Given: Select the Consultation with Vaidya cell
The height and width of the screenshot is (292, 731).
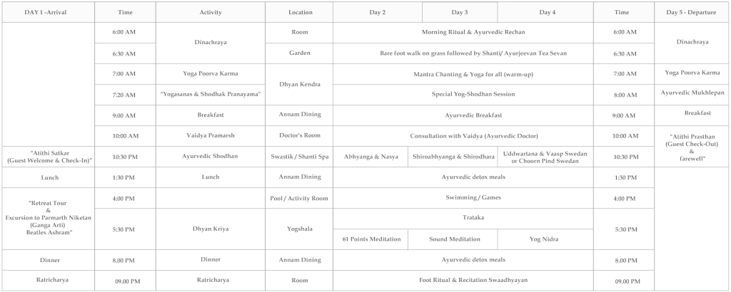Looking at the screenshot, I should pyautogui.click(x=463, y=135).
